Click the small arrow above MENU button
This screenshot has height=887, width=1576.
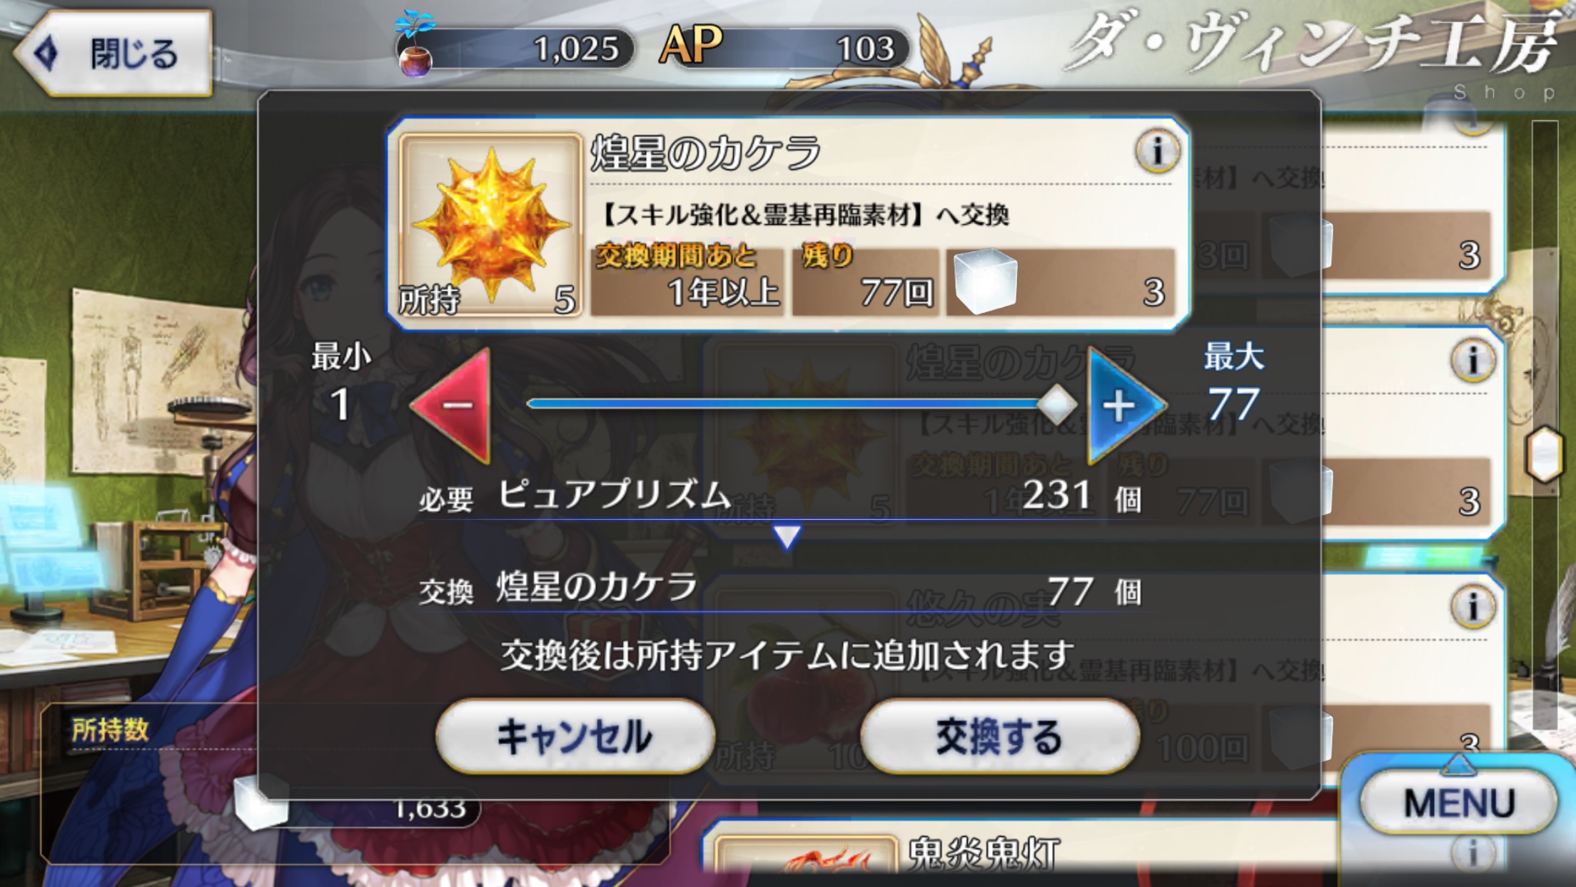click(x=1458, y=765)
